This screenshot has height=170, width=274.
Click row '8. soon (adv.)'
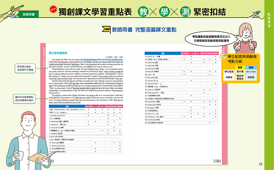(x=86, y=137)
